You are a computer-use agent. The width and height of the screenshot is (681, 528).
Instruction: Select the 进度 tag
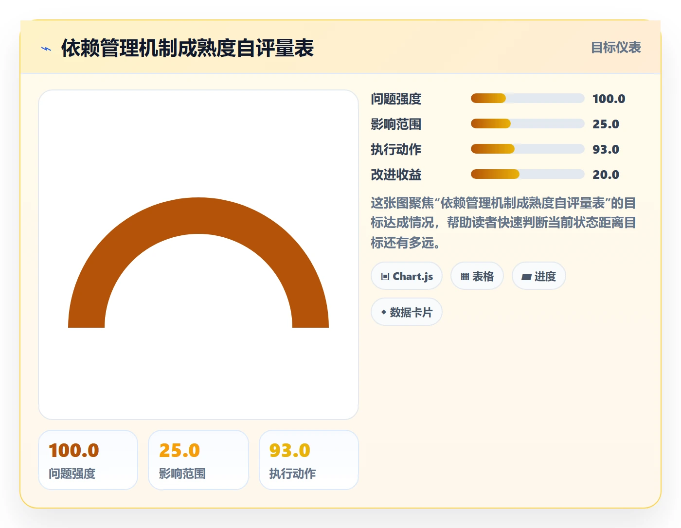pyautogui.click(x=539, y=276)
